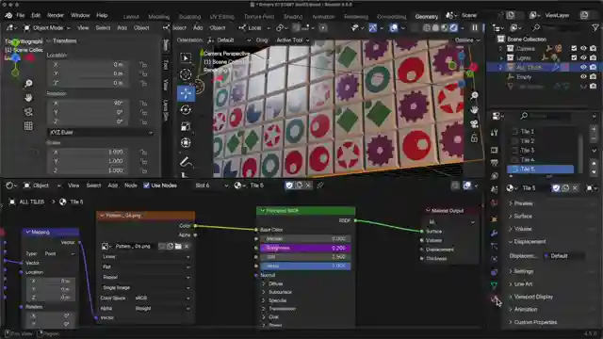Remove material slot with minus button

click(595, 138)
